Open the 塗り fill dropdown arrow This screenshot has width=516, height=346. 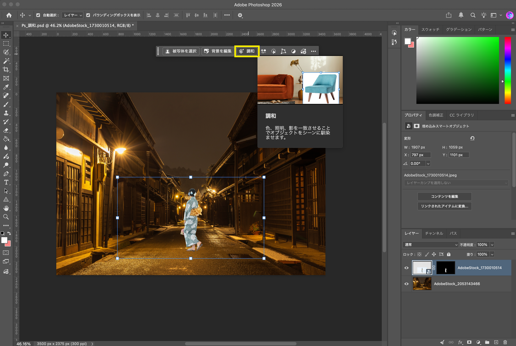coord(492,255)
